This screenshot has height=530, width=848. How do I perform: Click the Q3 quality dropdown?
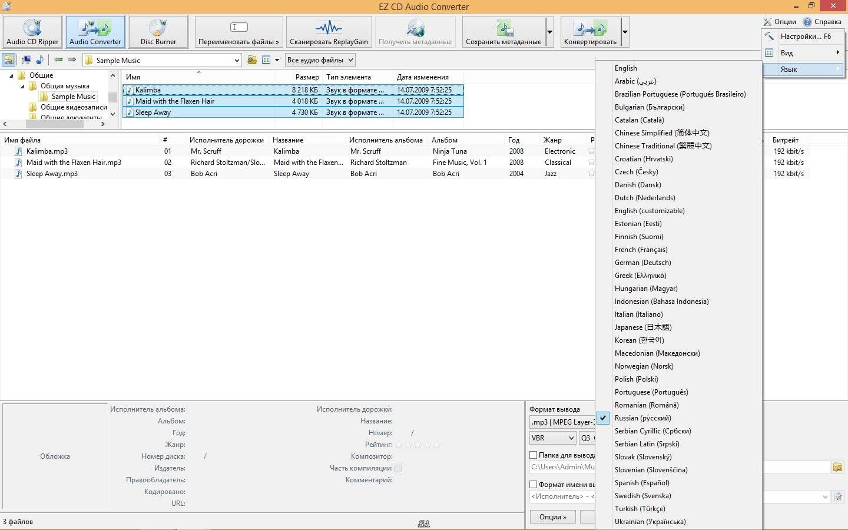(x=587, y=438)
